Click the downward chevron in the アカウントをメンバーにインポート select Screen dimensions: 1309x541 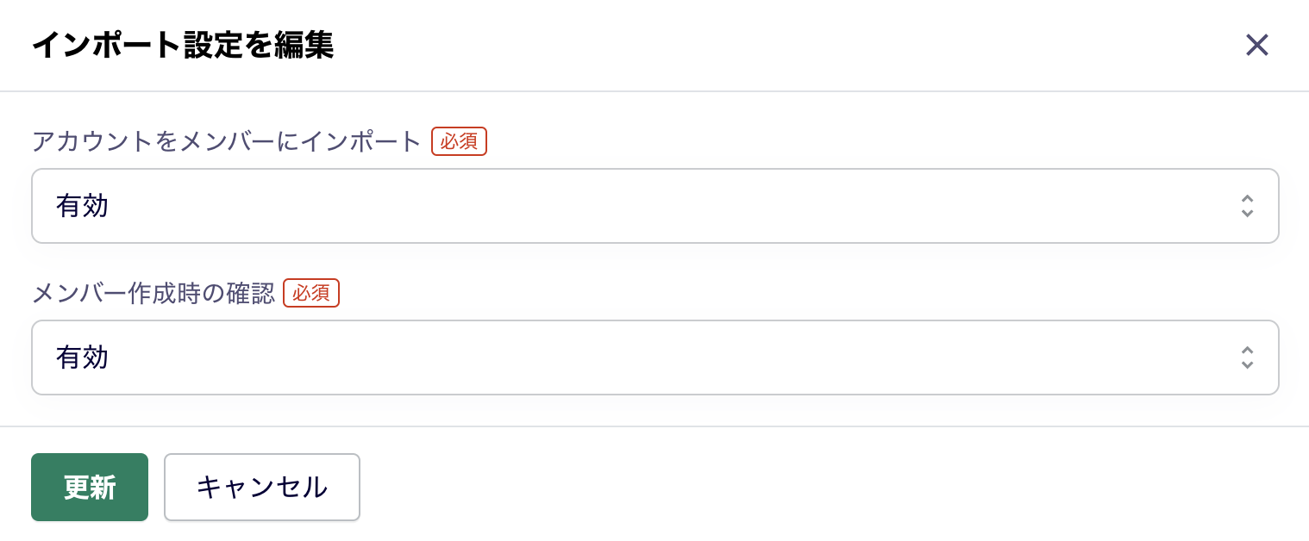(1246, 213)
